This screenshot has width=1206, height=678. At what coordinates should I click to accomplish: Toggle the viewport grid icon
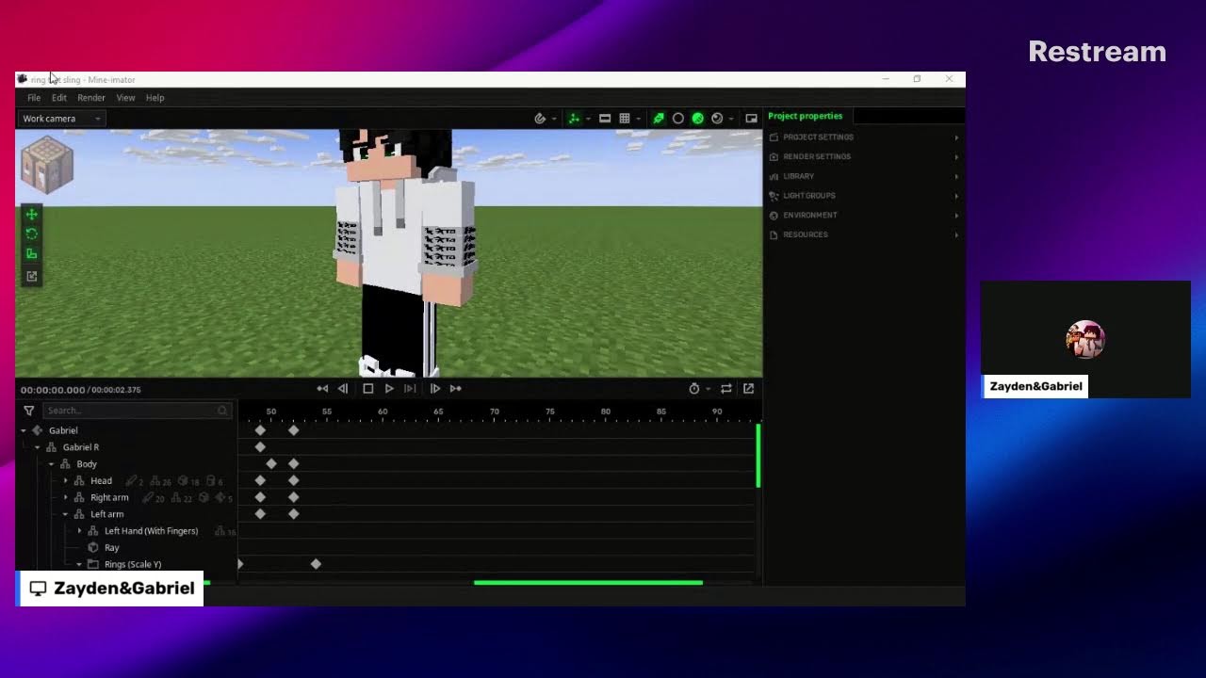point(624,119)
